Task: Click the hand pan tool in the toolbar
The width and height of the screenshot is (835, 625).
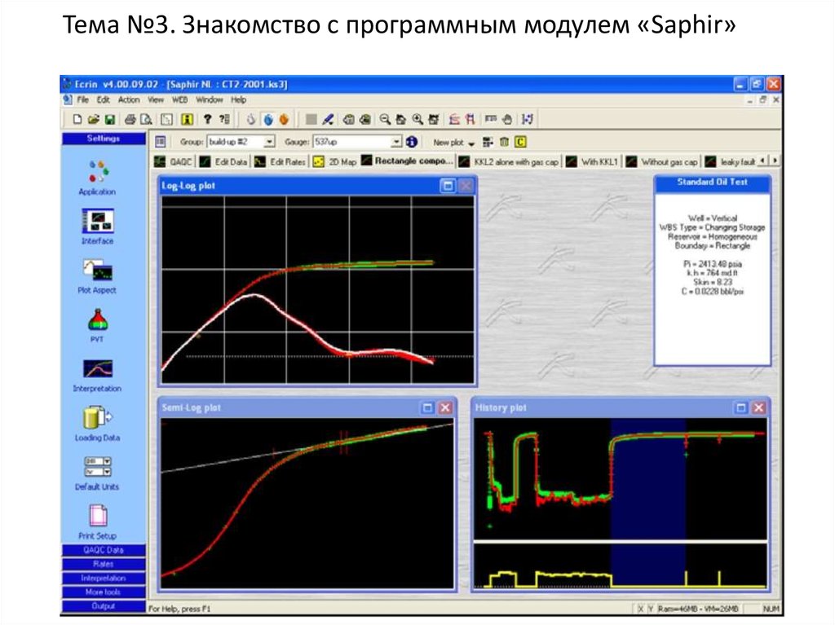Action: pos(507,119)
